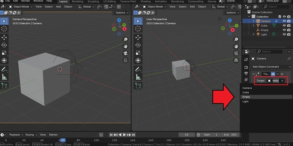Screen dimensions: 293x146
Task: Hide the Cube object in outliner
Action: [x=285, y=26]
